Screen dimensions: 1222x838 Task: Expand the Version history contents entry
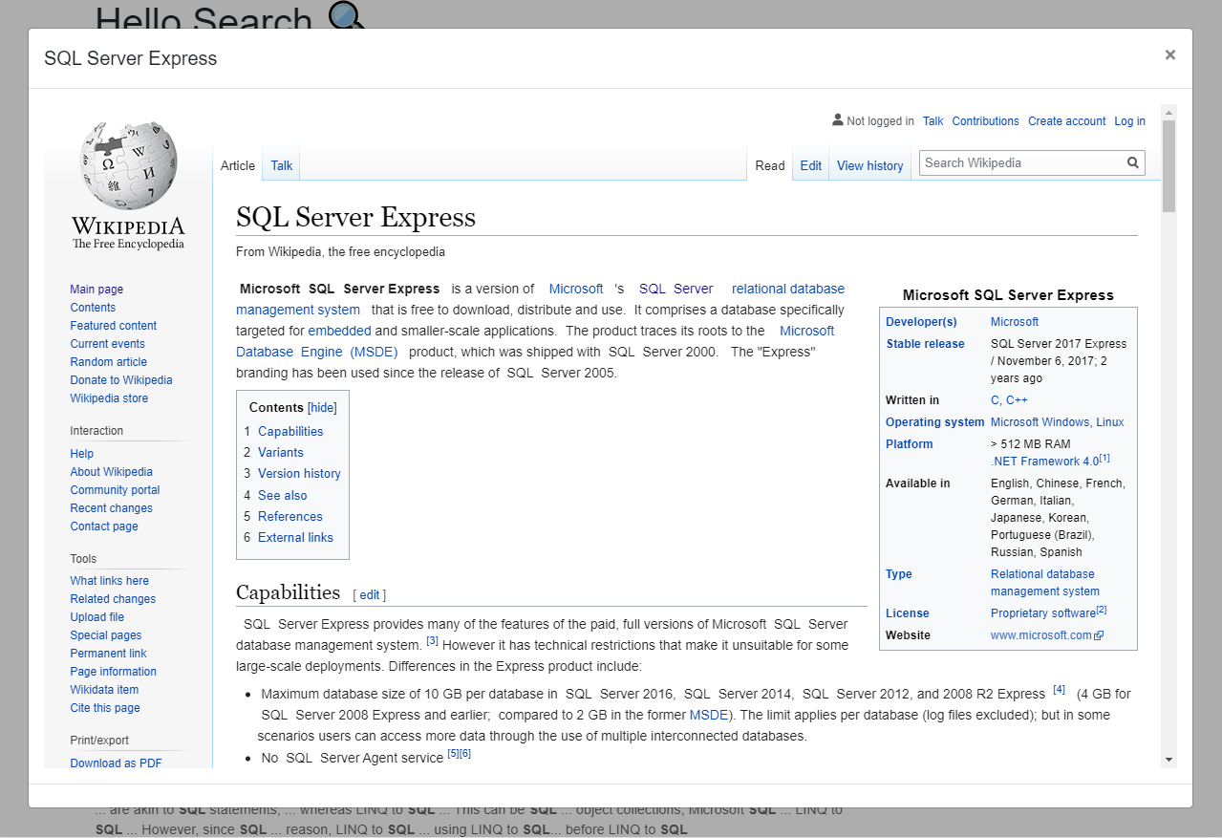coord(298,473)
